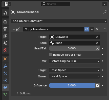Open the Scene properties tab
Screen dimensions: 109x100
(x=5, y=43)
